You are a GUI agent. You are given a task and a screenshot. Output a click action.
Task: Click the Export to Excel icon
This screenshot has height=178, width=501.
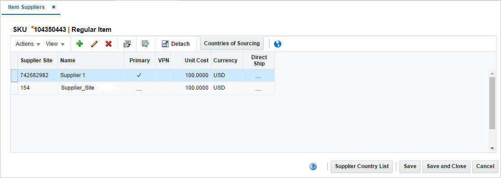click(127, 44)
